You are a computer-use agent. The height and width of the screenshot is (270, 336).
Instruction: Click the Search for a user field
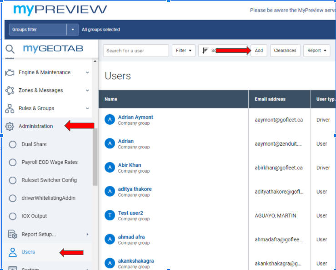point(136,51)
